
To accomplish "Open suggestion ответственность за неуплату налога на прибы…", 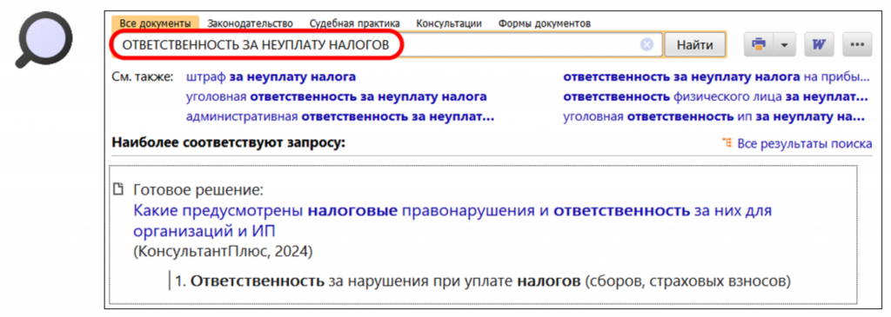I will tap(716, 76).
